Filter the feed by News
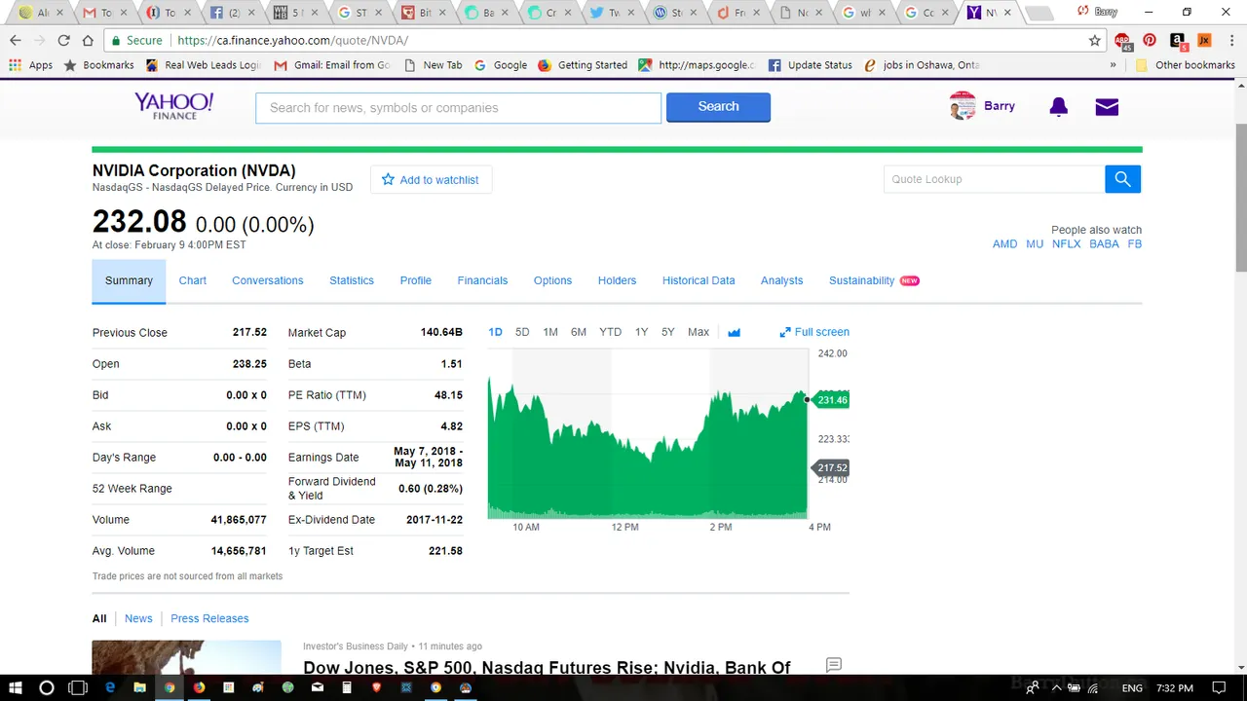Viewport: 1247px width, 701px height. 138,618
